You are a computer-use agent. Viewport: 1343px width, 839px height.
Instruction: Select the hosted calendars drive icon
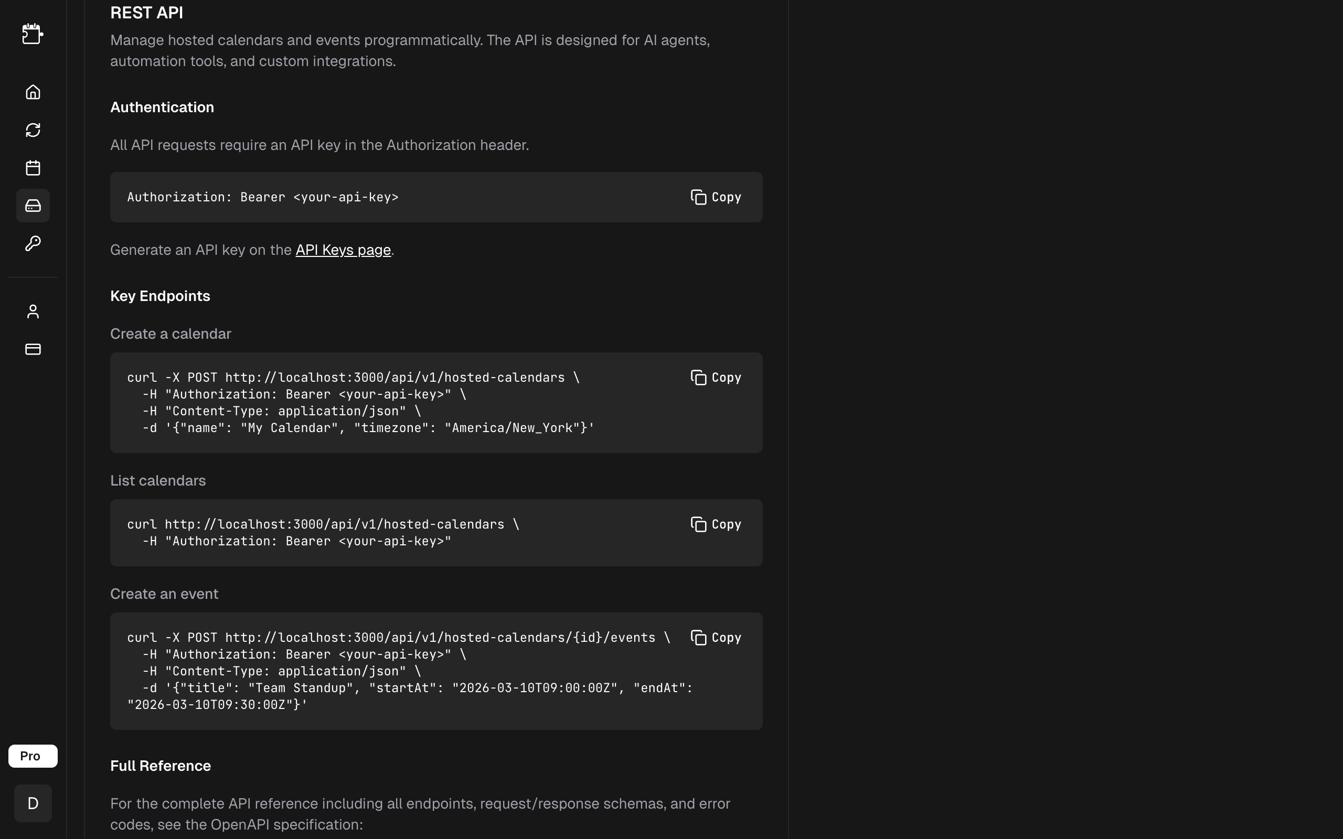click(x=33, y=206)
